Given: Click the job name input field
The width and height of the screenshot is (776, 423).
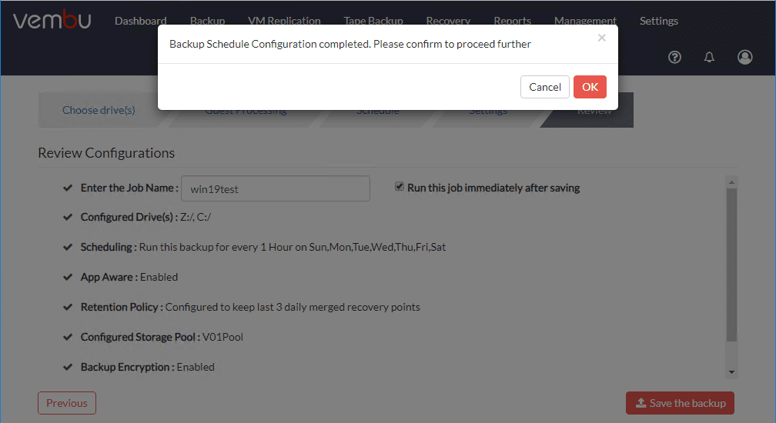Looking at the screenshot, I should [276, 188].
